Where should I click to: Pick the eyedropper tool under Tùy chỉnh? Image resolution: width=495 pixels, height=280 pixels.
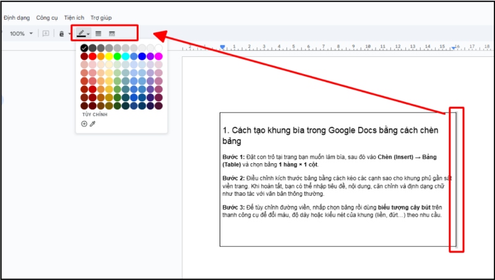93,124
